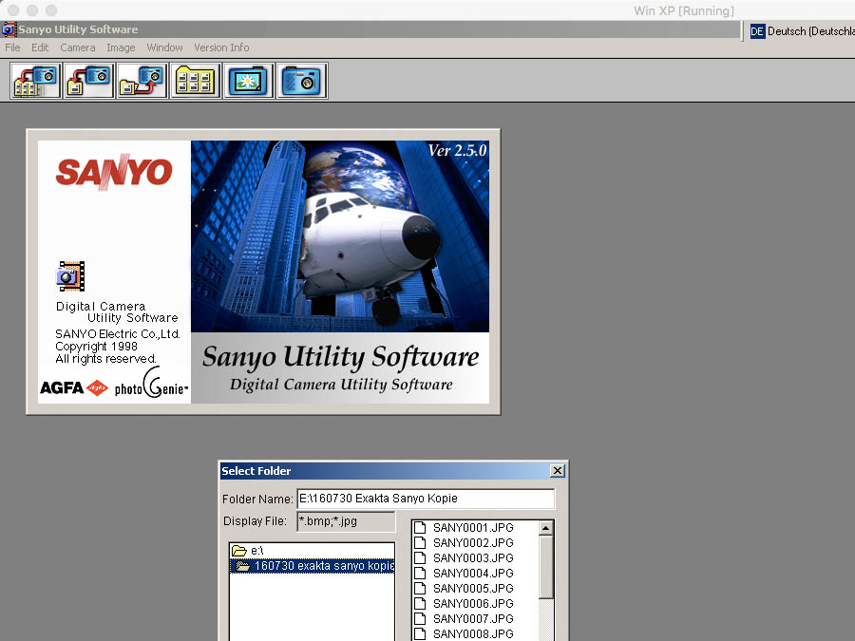Viewport: 855px width, 641px height.
Task: Click the Display File filter field
Action: pos(346,521)
